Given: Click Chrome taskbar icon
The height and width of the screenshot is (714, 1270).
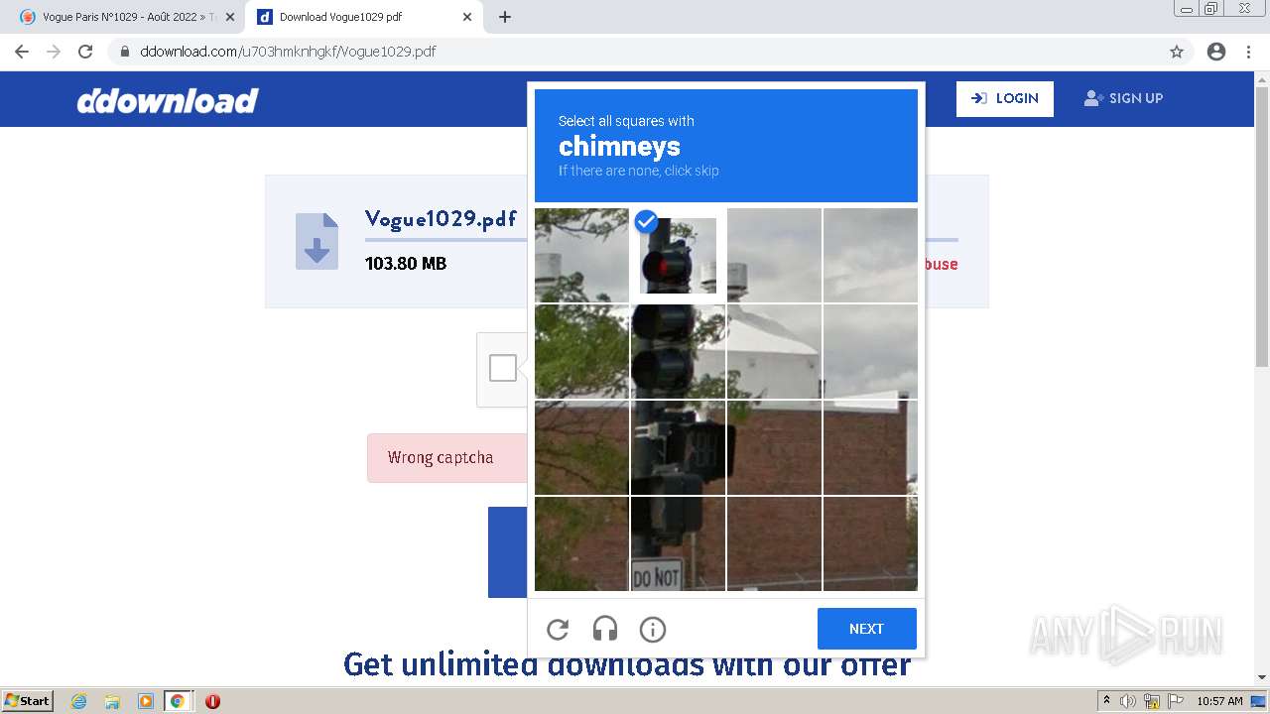Looking at the screenshot, I should [x=178, y=701].
